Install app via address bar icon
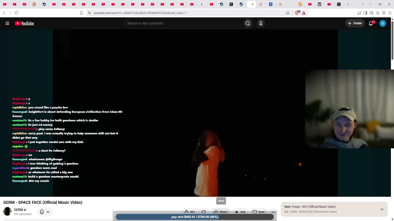Image resolution: width=394 pixels, height=221 pixels. 288,13
